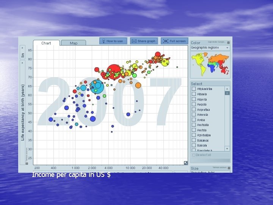Click the large orange bubble near 65 years

(x=138, y=85)
